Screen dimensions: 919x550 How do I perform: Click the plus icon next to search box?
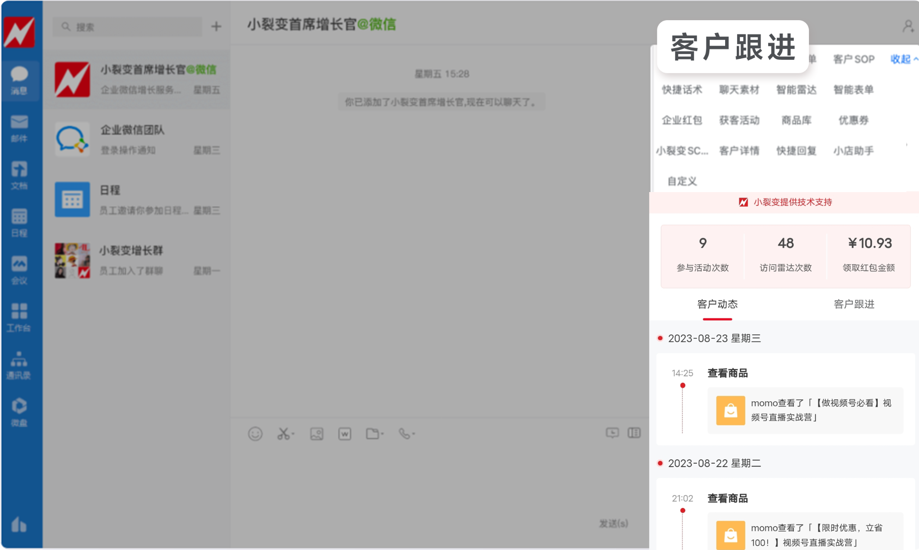pyautogui.click(x=216, y=27)
